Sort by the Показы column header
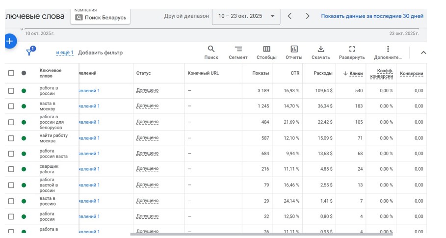The width and height of the screenshot is (446, 238). (261, 73)
